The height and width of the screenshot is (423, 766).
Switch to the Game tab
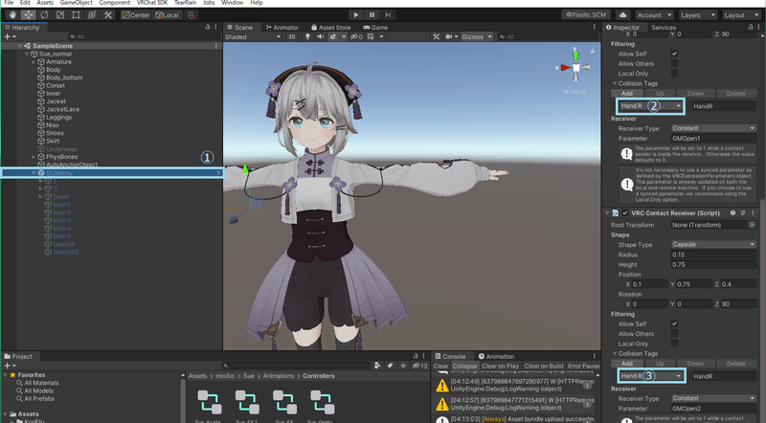click(375, 28)
